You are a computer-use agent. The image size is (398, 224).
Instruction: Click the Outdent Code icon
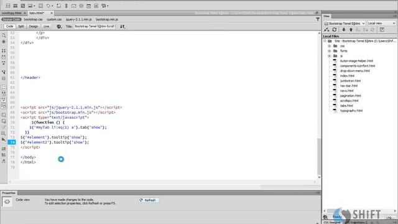click(x=4, y=155)
